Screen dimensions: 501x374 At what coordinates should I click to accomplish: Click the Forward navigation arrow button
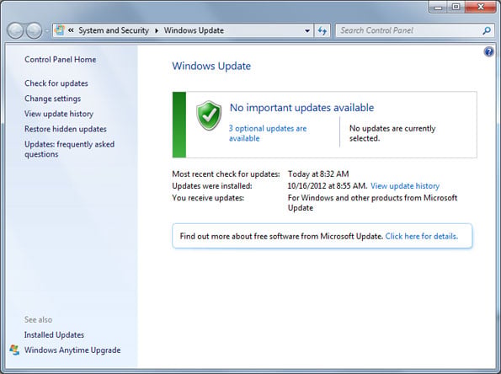pyautogui.click(x=34, y=30)
